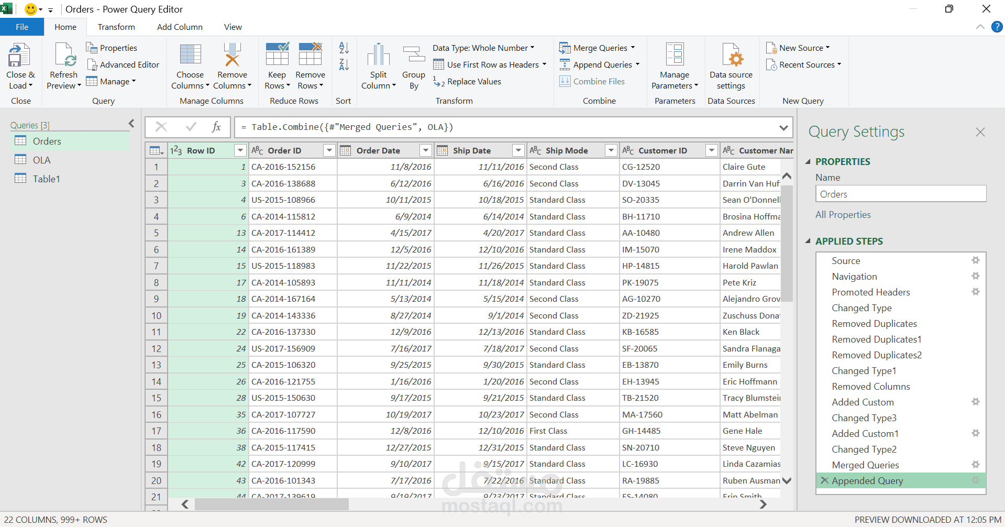This screenshot has height=527, width=1005.
Task: Select the Promoted Headers step
Action: 870,292
